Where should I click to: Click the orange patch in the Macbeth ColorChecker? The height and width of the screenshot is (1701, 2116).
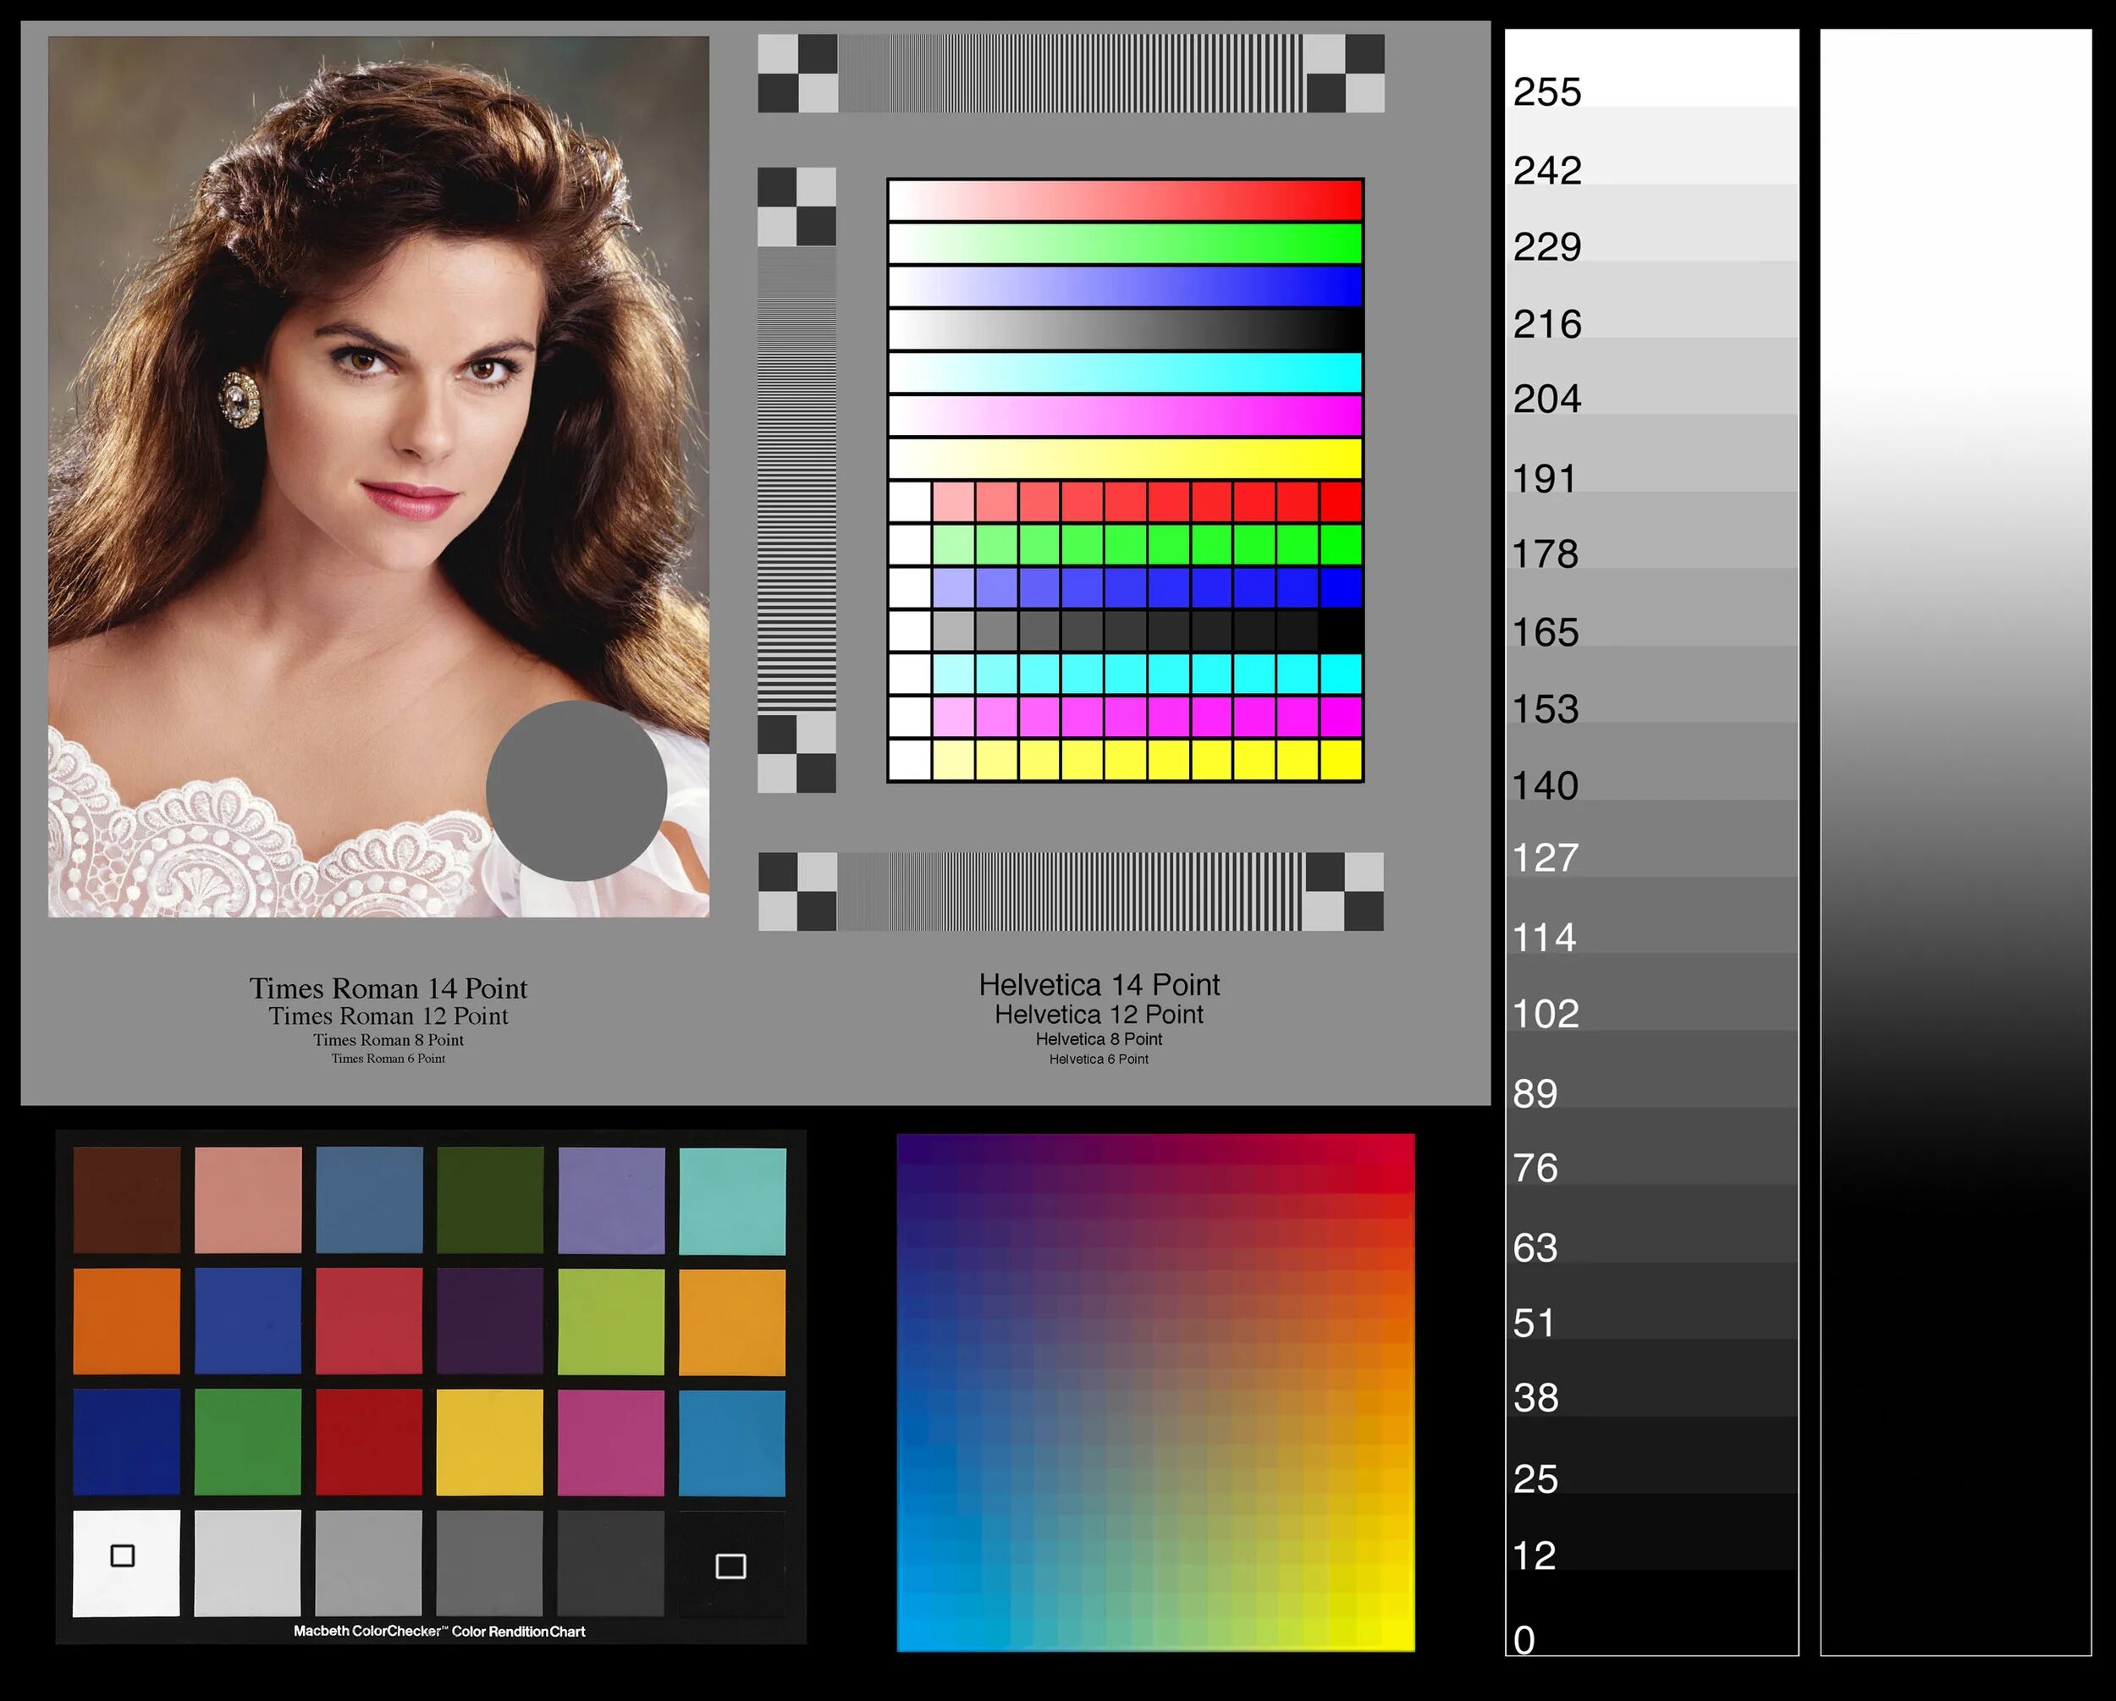(x=127, y=1321)
